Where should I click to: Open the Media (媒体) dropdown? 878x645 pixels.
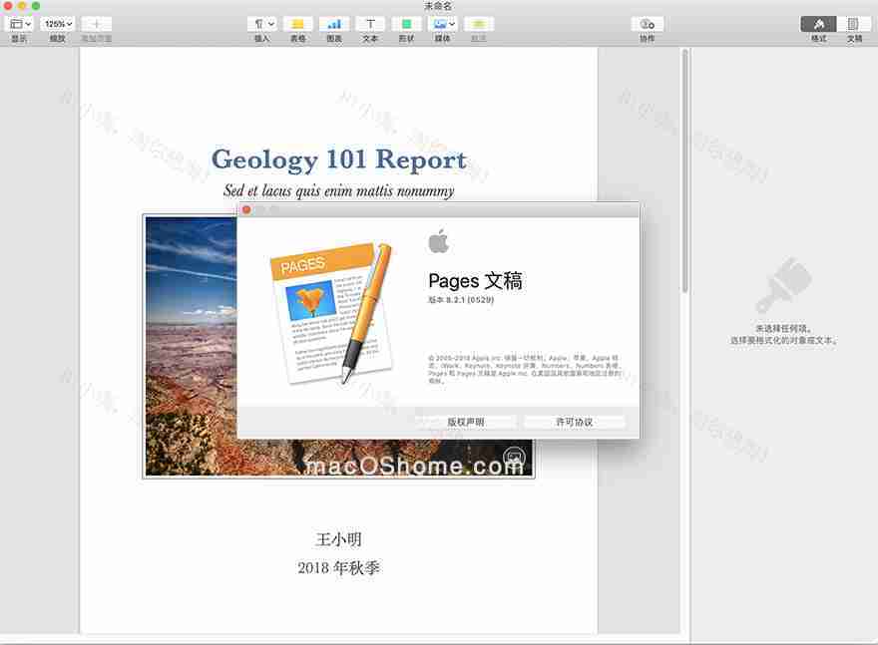(x=442, y=24)
